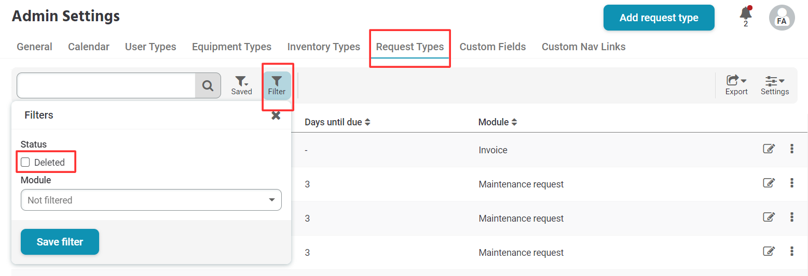Image resolution: width=808 pixels, height=276 pixels.
Task: Open notifications bell icon
Action: [x=746, y=14]
